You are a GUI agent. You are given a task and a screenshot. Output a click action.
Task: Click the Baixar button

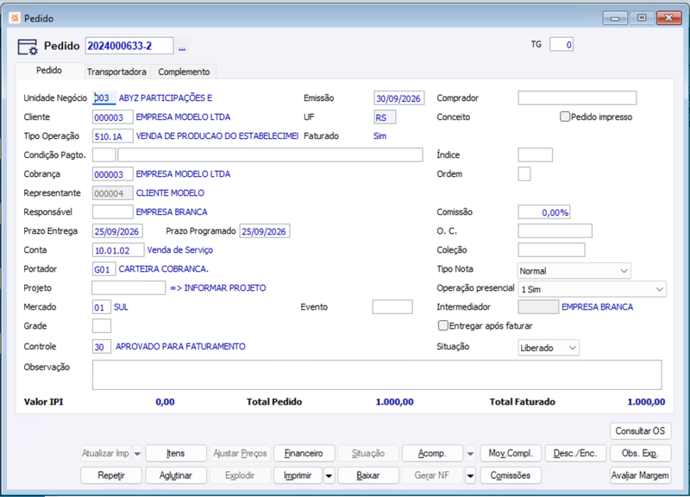click(368, 475)
